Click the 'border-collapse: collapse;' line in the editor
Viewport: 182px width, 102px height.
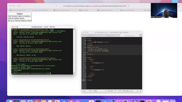click(x=99, y=51)
